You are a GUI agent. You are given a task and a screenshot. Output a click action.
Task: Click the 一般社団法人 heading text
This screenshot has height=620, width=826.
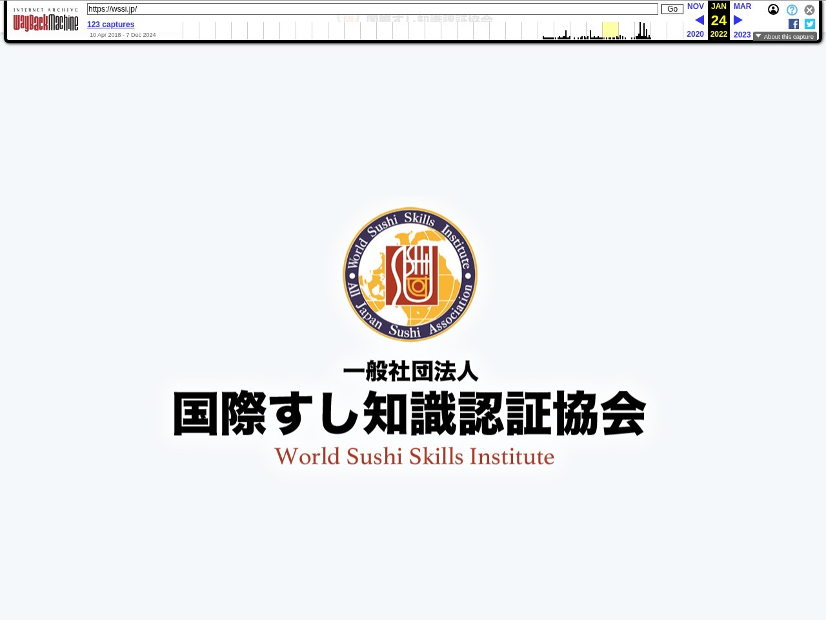click(411, 371)
